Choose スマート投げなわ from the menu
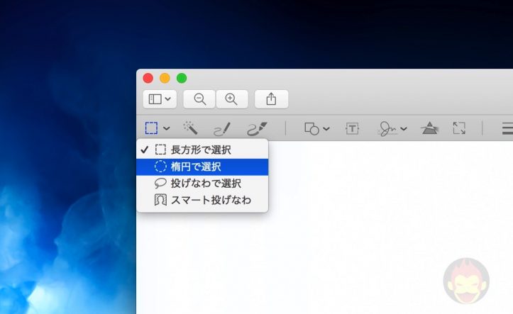 [x=202, y=200]
